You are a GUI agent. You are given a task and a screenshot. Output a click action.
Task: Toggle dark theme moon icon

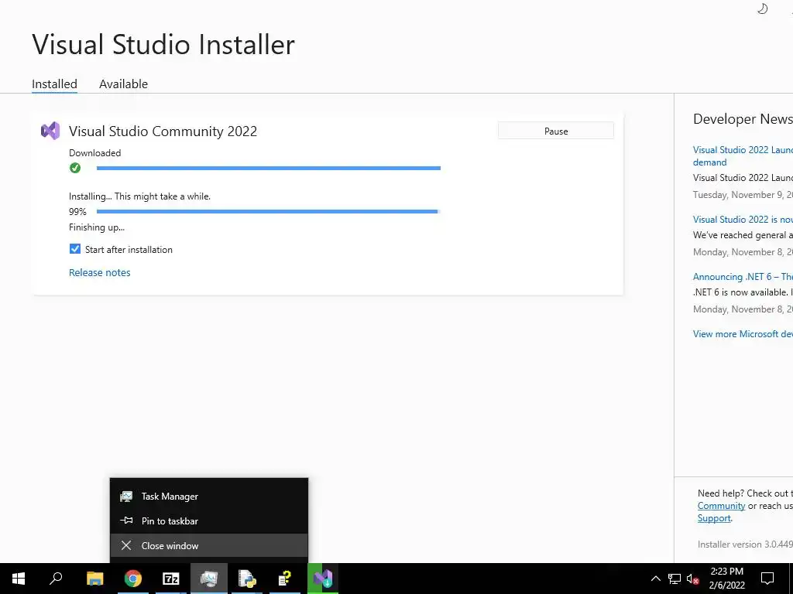point(762,9)
